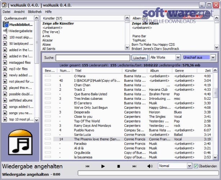Select the 'played this m...' playlist icon
This screenshot has width=221, height=180.
click(x=5, y=88)
